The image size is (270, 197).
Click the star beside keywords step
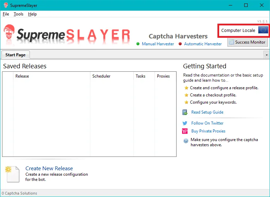pos(186,102)
